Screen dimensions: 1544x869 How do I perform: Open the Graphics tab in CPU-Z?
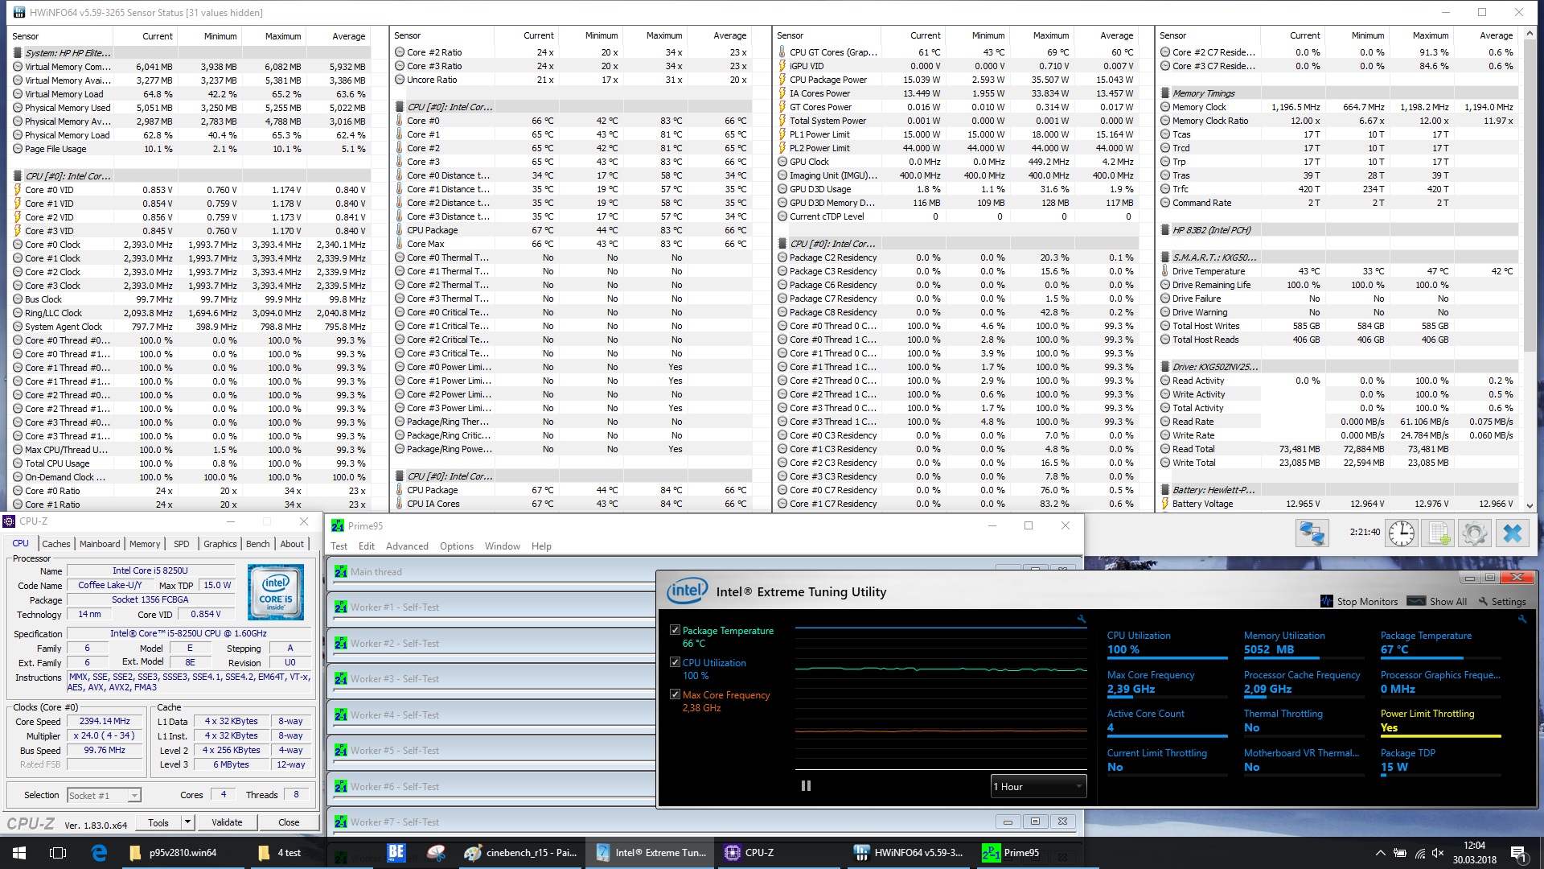tap(220, 544)
